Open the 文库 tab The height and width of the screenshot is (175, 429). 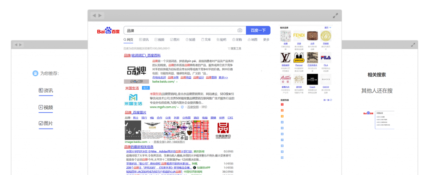tap(206, 40)
